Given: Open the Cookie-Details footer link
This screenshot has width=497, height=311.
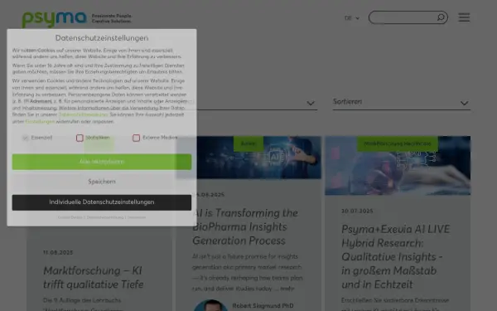Looking at the screenshot, I should point(70,217).
